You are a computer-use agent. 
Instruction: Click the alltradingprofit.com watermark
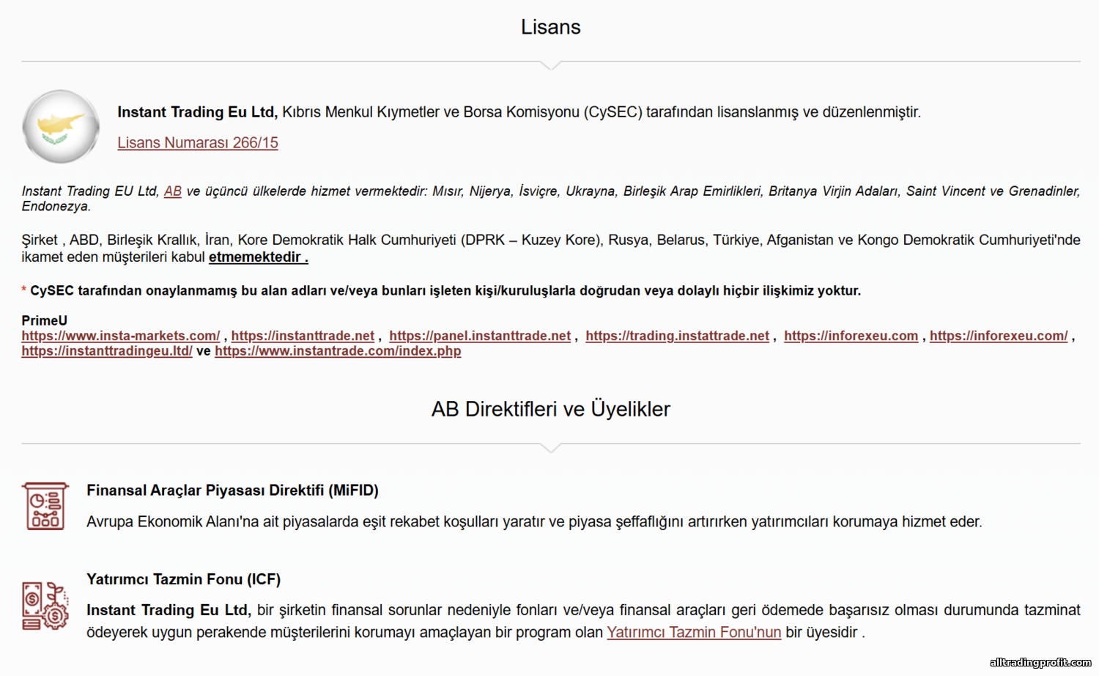click(1040, 663)
